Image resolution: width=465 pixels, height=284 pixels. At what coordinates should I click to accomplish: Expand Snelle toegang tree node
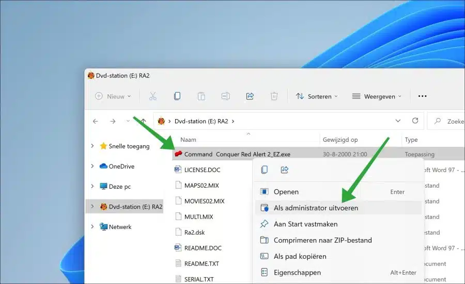click(92, 146)
